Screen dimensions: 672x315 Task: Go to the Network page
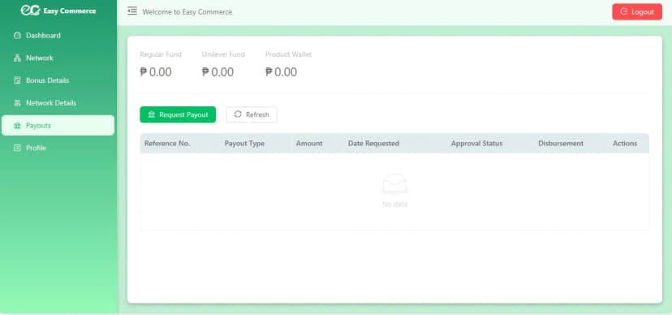(x=58, y=58)
